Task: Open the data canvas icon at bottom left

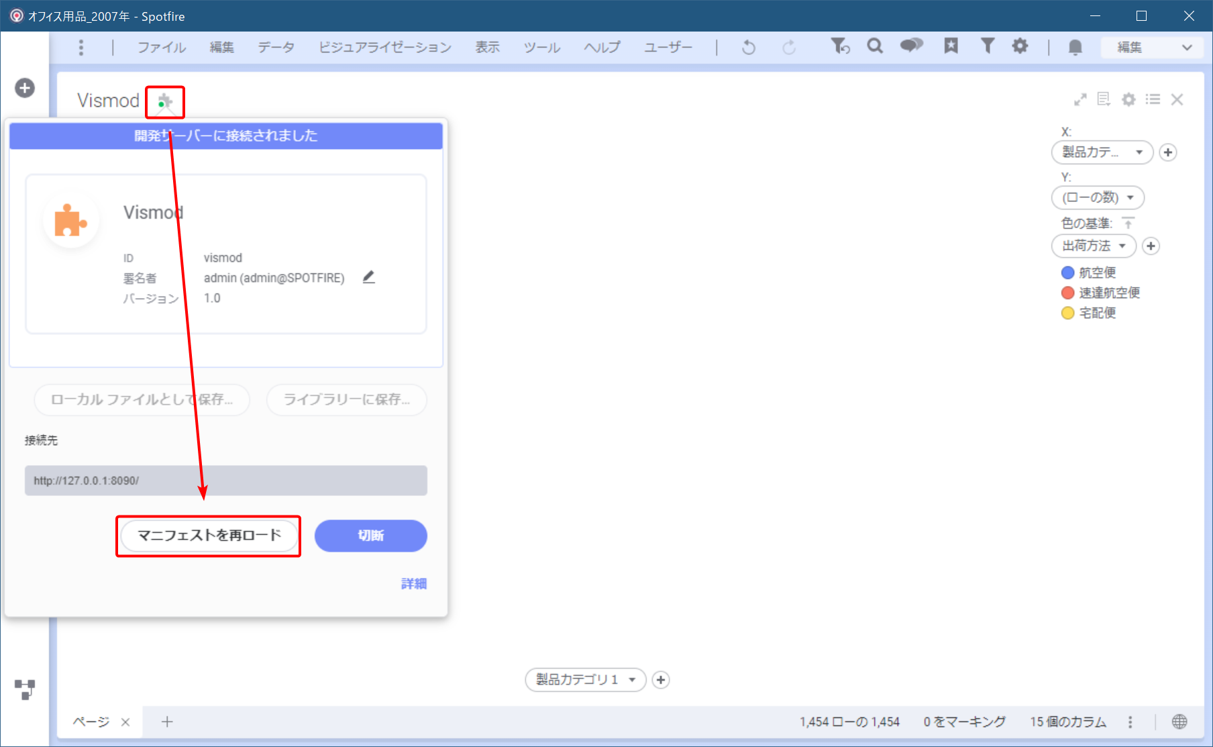Action: coord(25,689)
